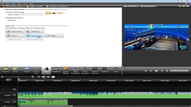Enable volume leveling checkbox
This screenshot has width=191, height=107.
pyautogui.click(x=6, y=12)
